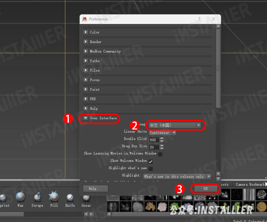Select the Wax sculpt tool
This screenshot has width=267, height=222.
20,199
